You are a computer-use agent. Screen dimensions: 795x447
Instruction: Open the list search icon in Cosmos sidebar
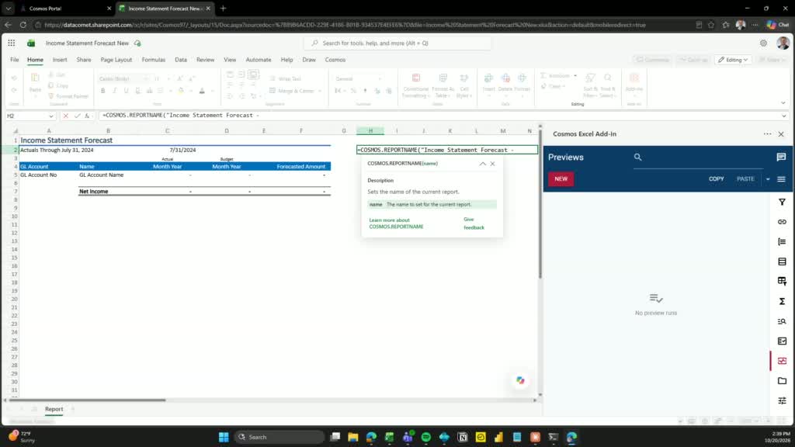point(782,321)
